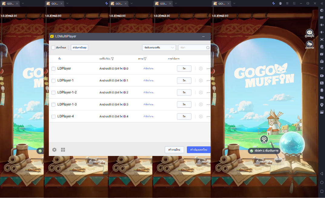Select game server เซิร์ฟฯ 1 เริ่มเดินทาง pill
The image size is (325, 198).
click(x=264, y=151)
